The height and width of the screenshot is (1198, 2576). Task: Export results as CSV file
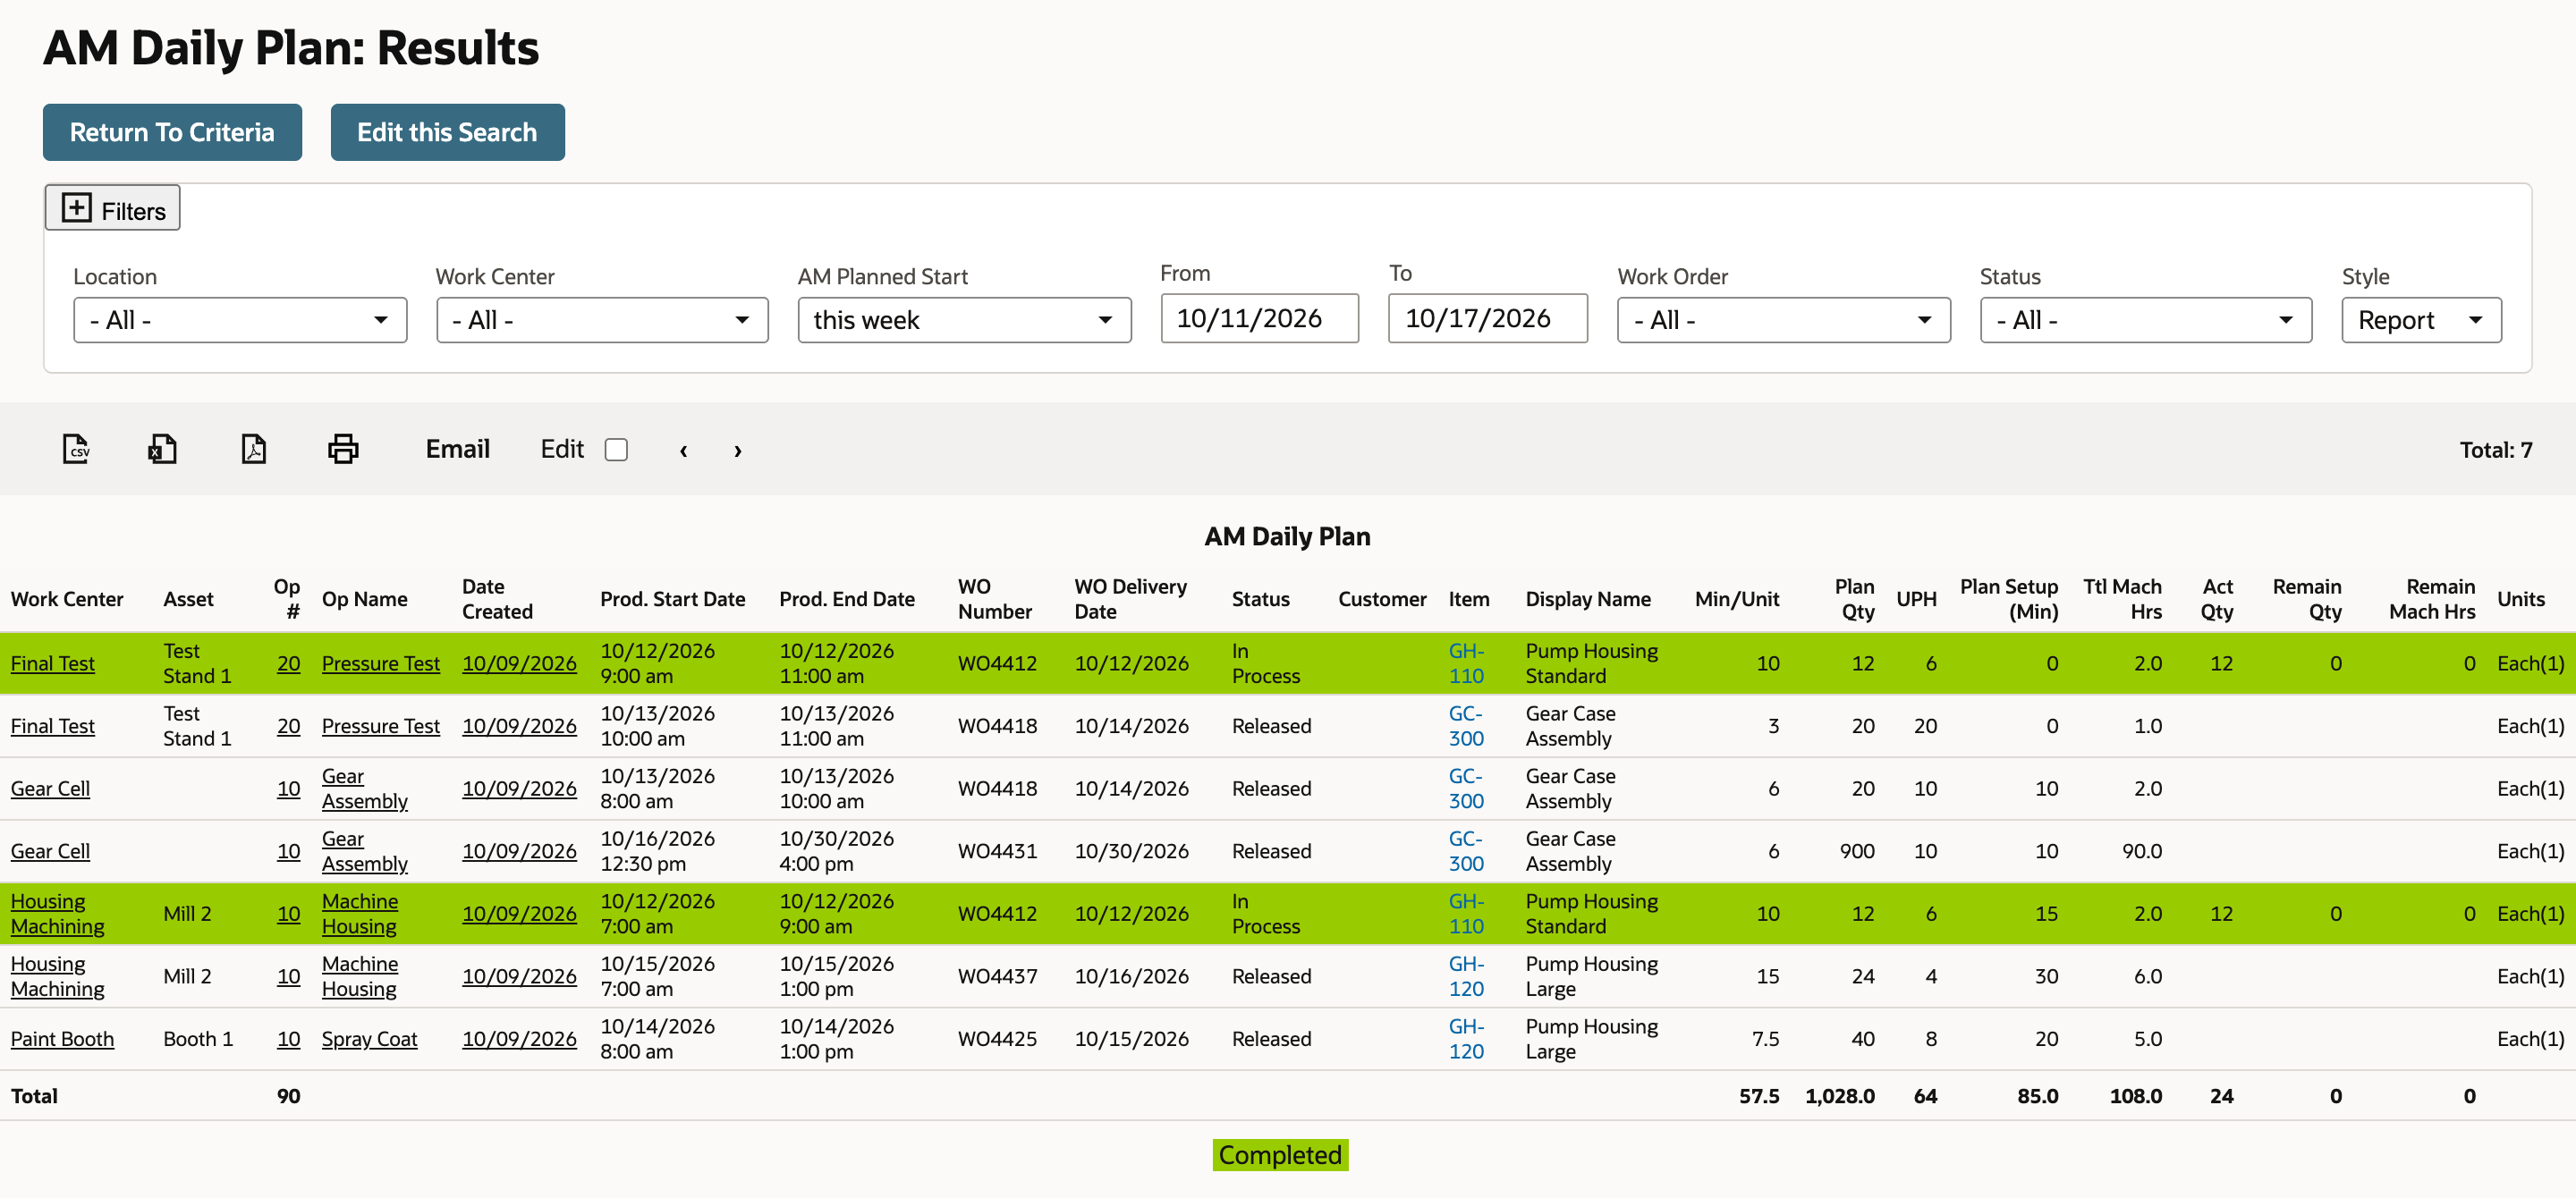76,449
